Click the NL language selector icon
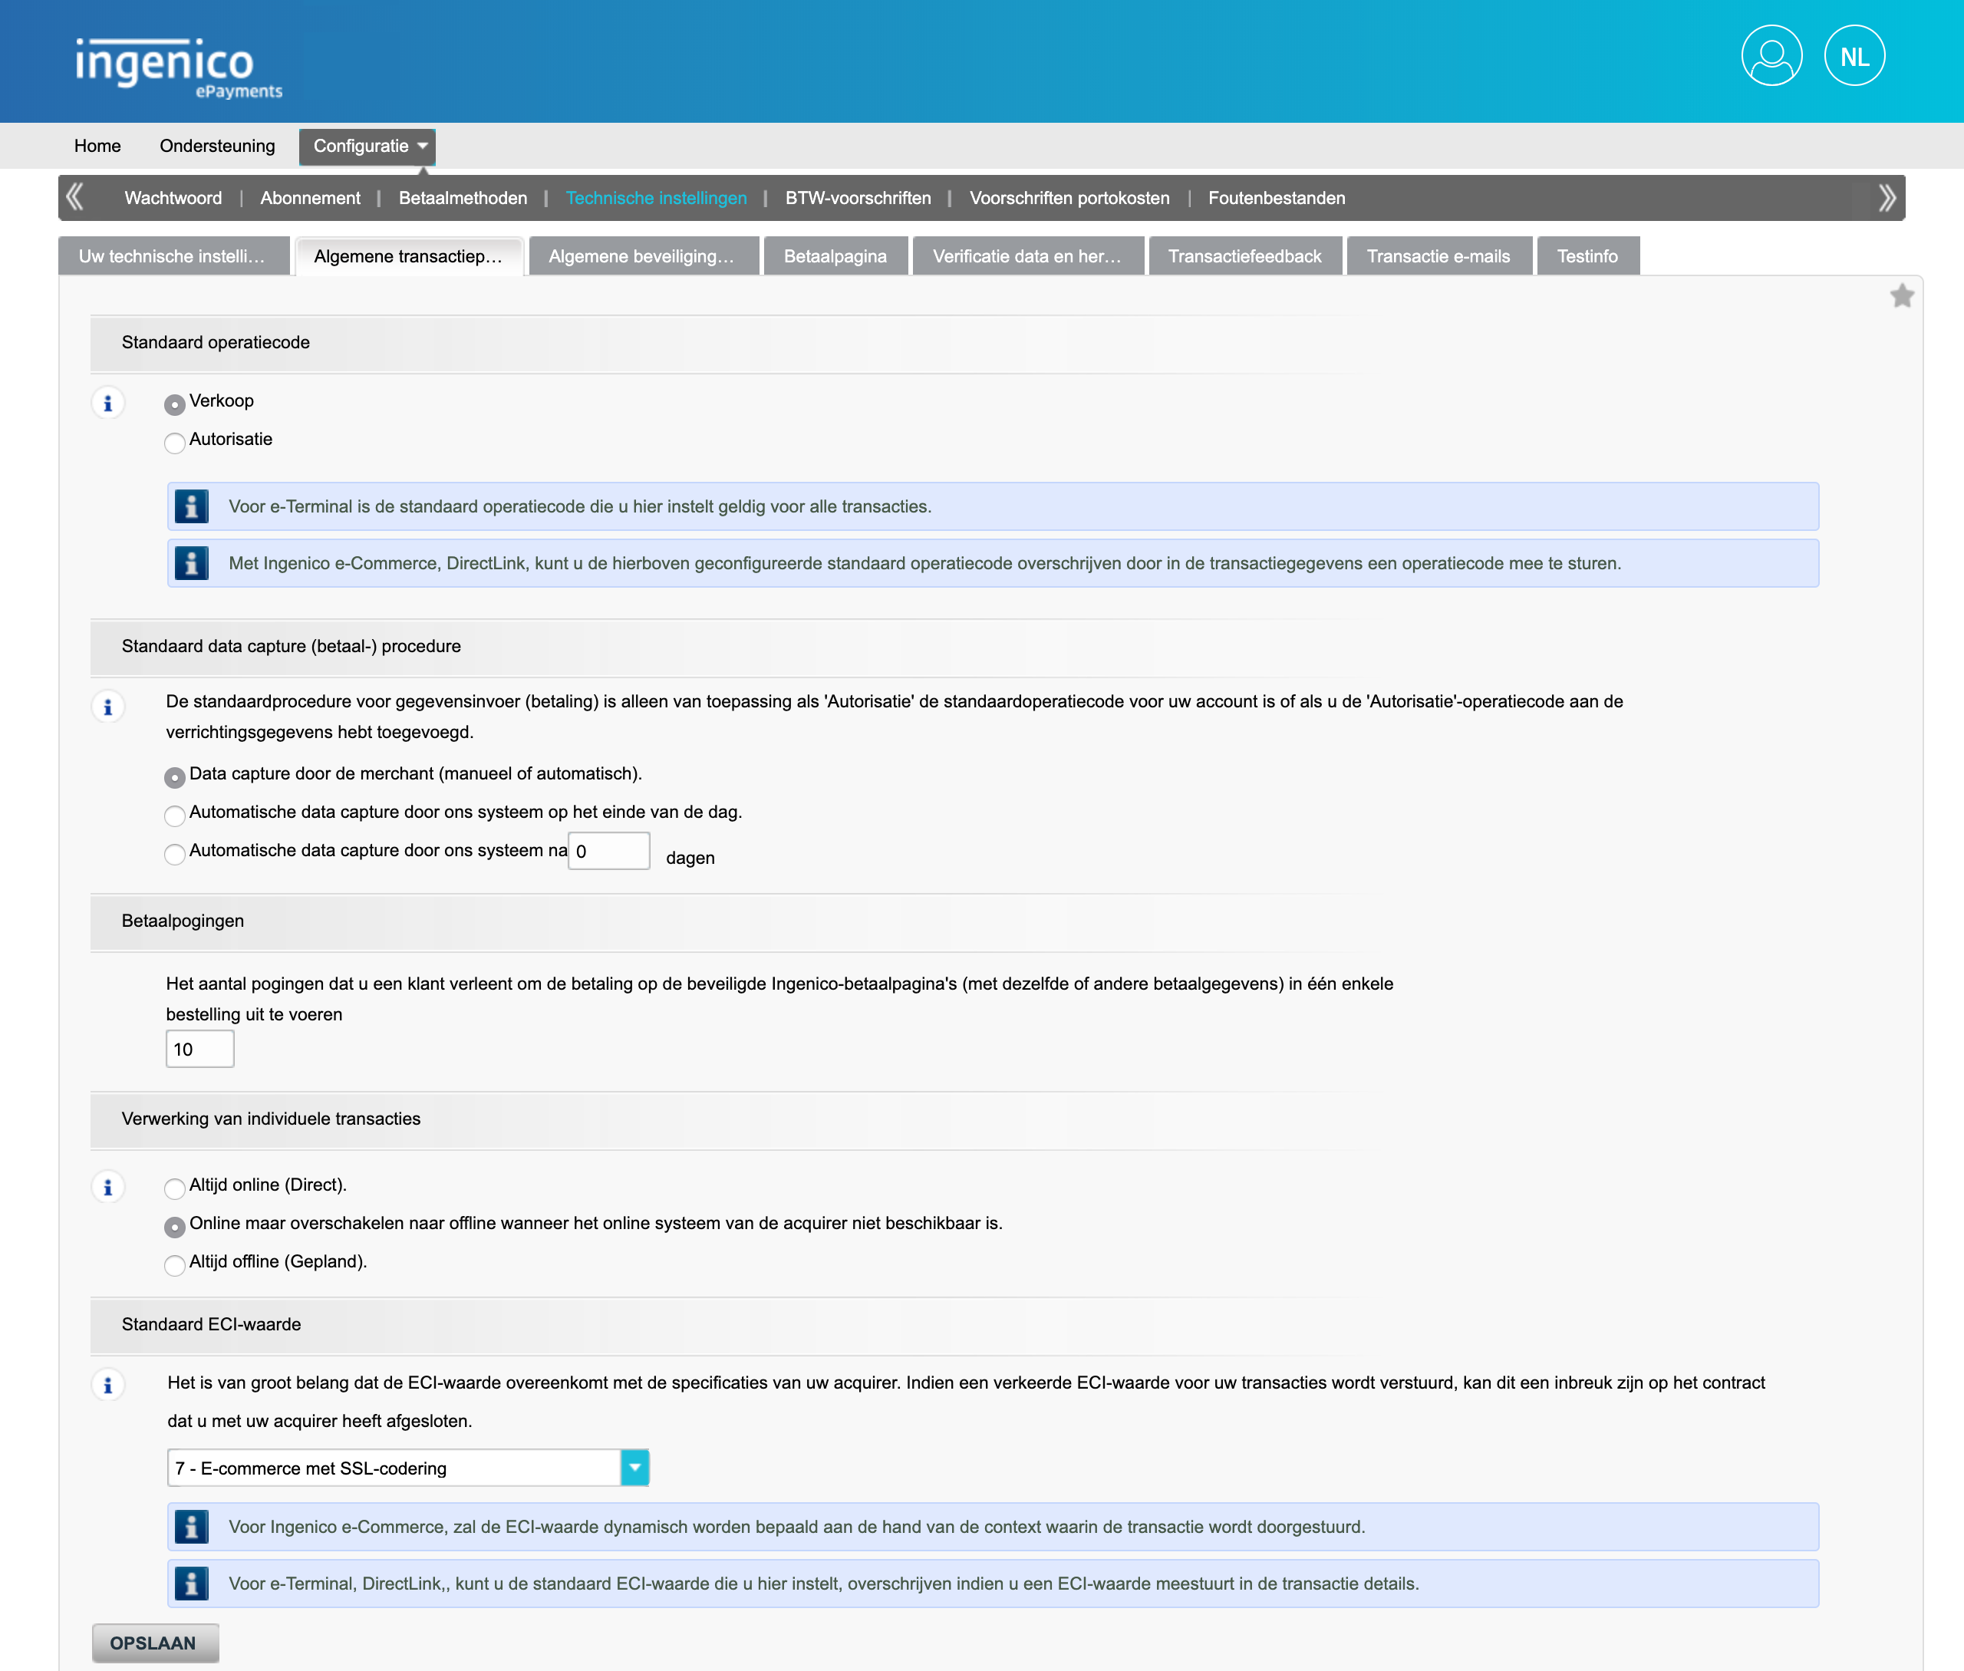The height and width of the screenshot is (1671, 1964). tap(1854, 56)
